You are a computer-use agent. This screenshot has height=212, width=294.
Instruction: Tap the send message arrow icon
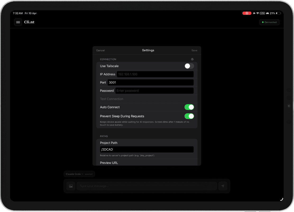pyautogui.click(x=223, y=186)
